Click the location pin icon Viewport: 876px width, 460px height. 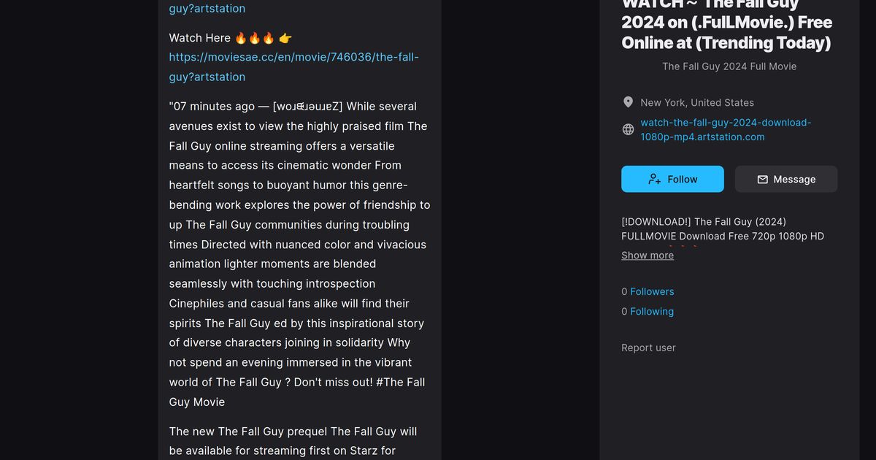[628, 102]
